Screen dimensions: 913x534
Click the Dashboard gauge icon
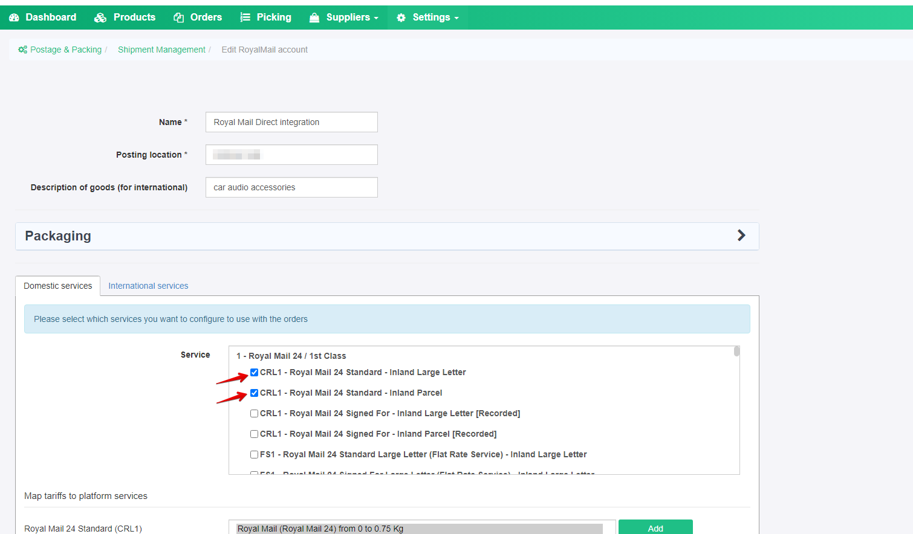click(14, 18)
